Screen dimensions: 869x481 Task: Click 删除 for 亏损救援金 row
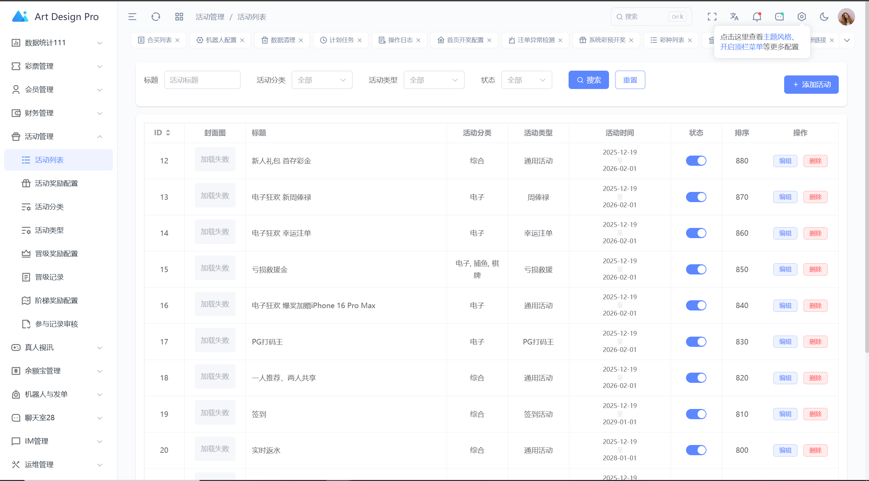[815, 269]
